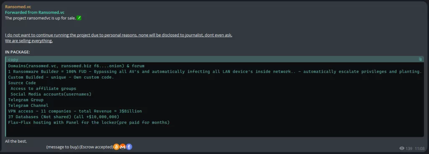Click the "Flax-Flux hosting with Panel" line
Screen dimensions: 429x154
(x=89, y=123)
